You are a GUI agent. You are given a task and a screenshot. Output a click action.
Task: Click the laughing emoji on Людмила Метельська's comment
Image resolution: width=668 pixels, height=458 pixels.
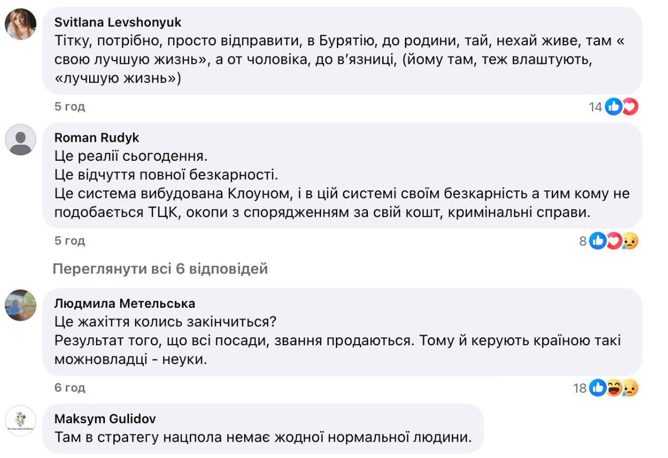coord(614,388)
